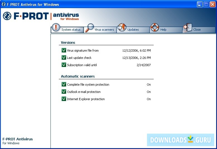Screen dimensions: 217x149
Task: Click the date '12/13/2006, 2:26 PM'
Action: coord(136,58)
